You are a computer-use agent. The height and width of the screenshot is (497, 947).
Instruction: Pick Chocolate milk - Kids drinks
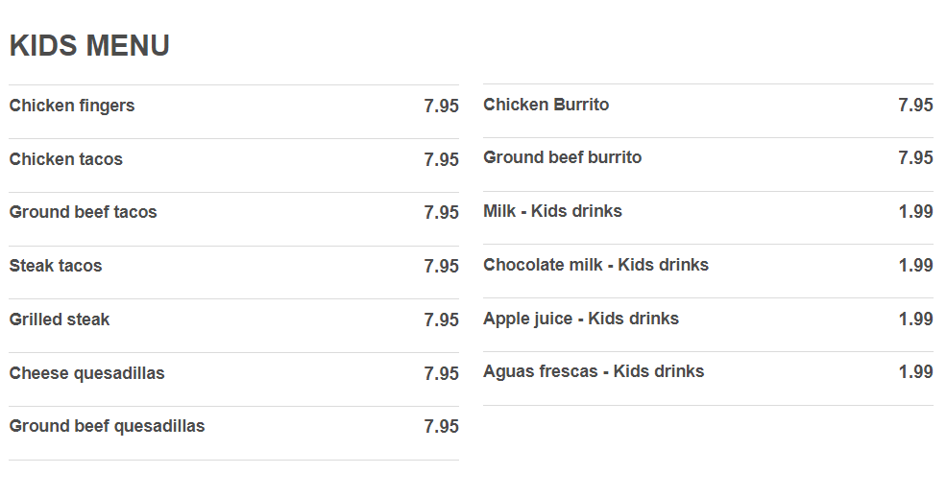tap(595, 265)
